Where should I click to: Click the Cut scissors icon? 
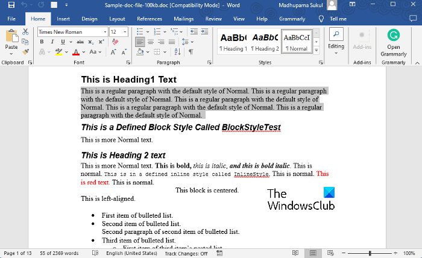(x=26, y=32)
